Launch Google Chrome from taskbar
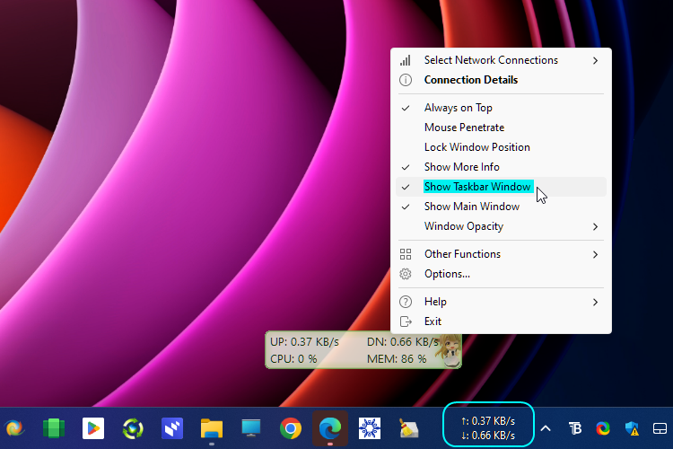The width and height of the screenshot is (673, 449). click(x=291, y=428)
